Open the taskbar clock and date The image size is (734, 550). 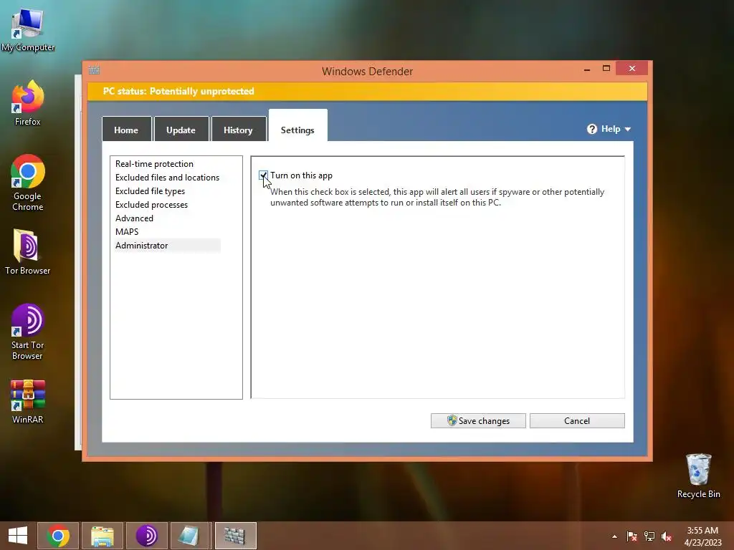[x=702, y=536]
